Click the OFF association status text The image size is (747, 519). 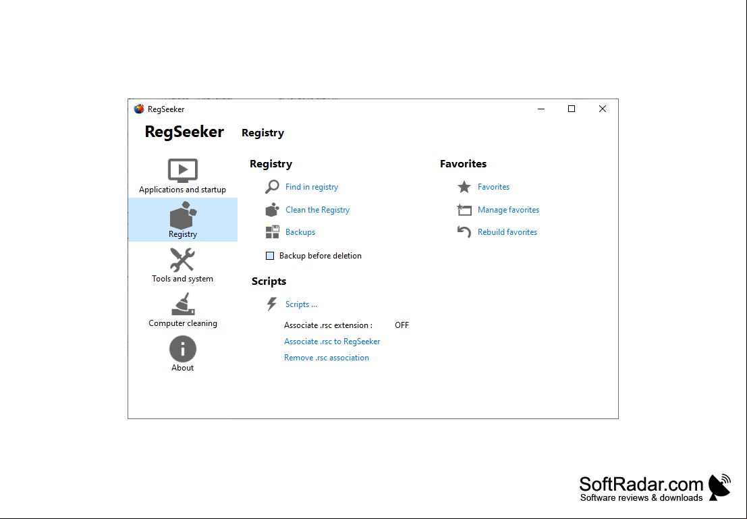tap(402, 325)
